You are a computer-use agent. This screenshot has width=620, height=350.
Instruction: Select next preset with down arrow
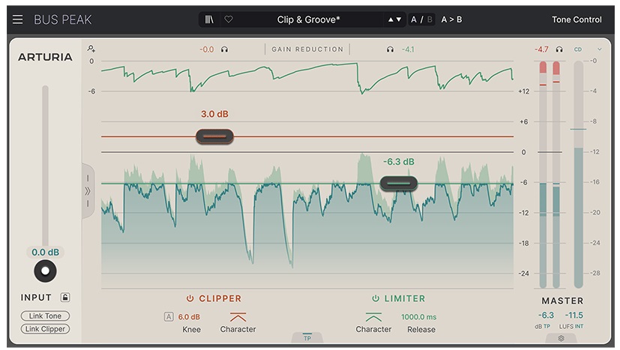tap(399, 19)
